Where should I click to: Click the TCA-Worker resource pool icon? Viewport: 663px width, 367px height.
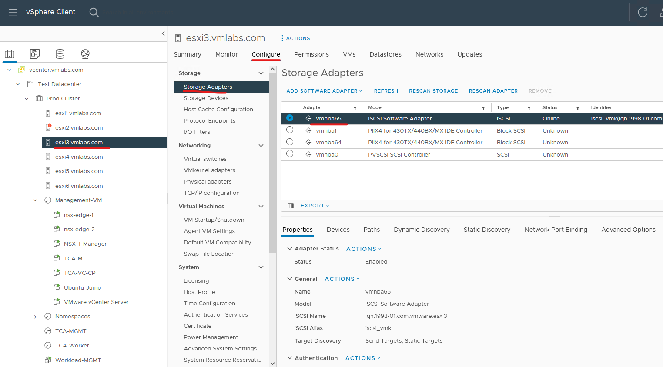point(48,345)
